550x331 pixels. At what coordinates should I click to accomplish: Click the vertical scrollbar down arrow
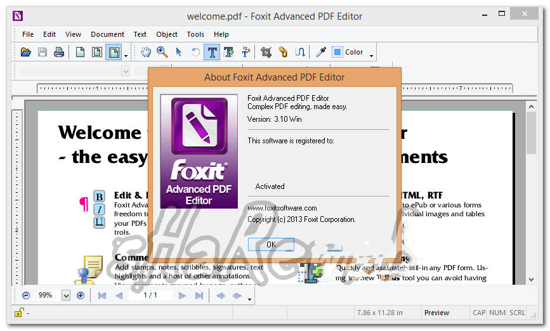click(x=531, y=280)
